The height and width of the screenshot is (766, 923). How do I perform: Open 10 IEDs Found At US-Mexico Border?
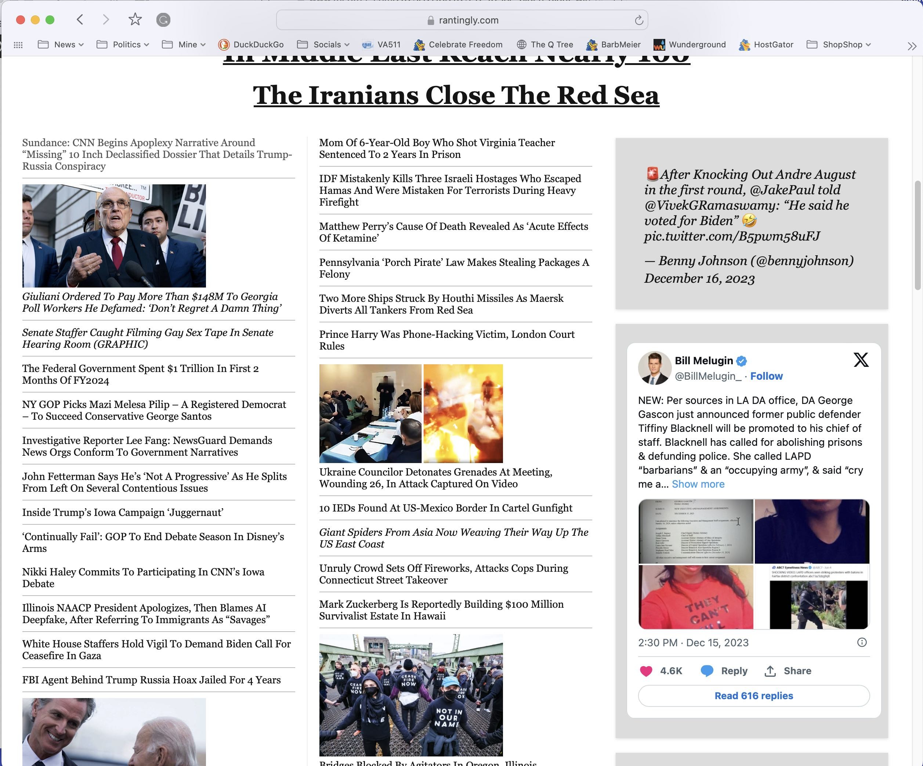point(446,508)
